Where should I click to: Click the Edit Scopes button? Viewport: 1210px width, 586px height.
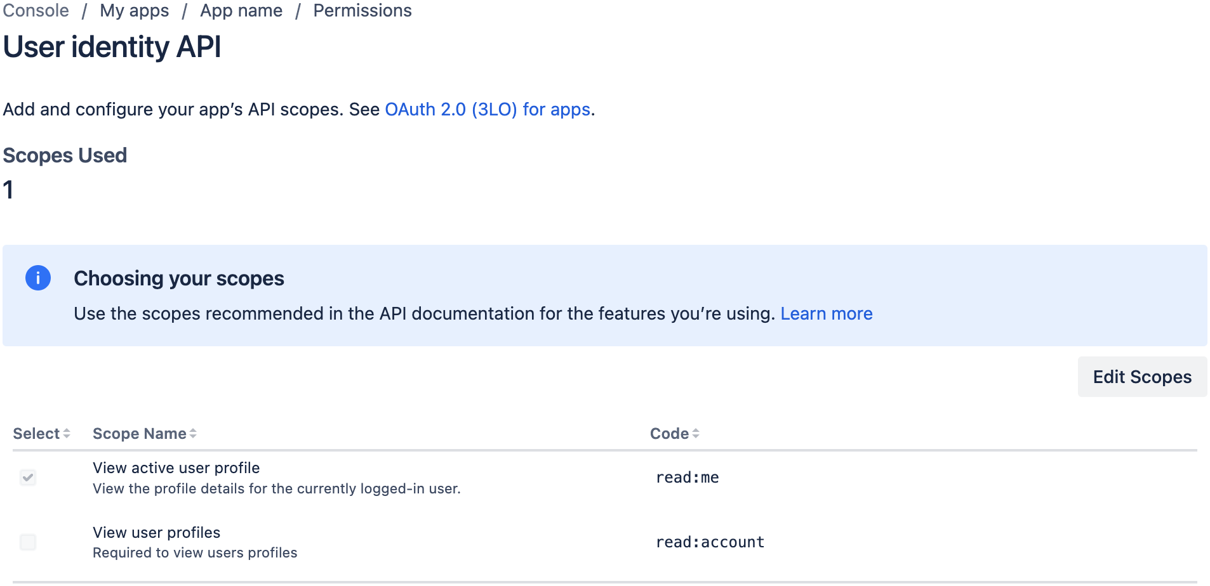pyautogui.click(x=1142, y=377)
